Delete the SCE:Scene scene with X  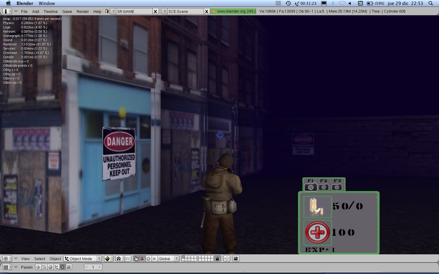207,11
